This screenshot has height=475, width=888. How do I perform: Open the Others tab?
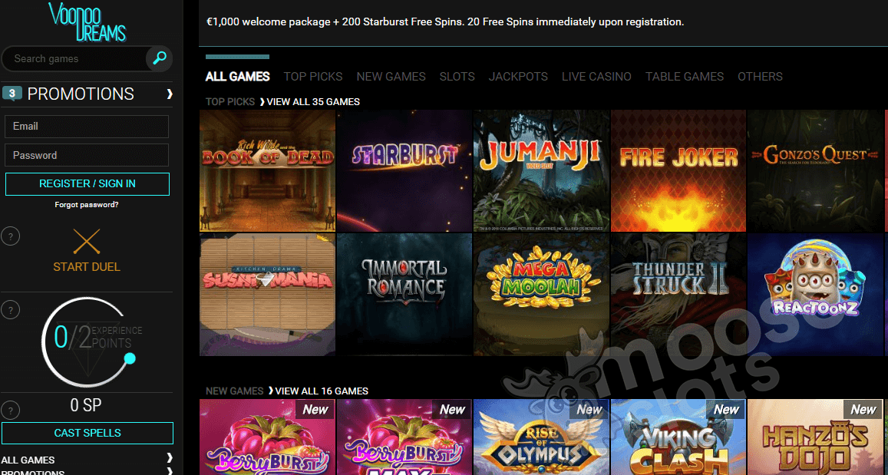[x=760, y=77]
